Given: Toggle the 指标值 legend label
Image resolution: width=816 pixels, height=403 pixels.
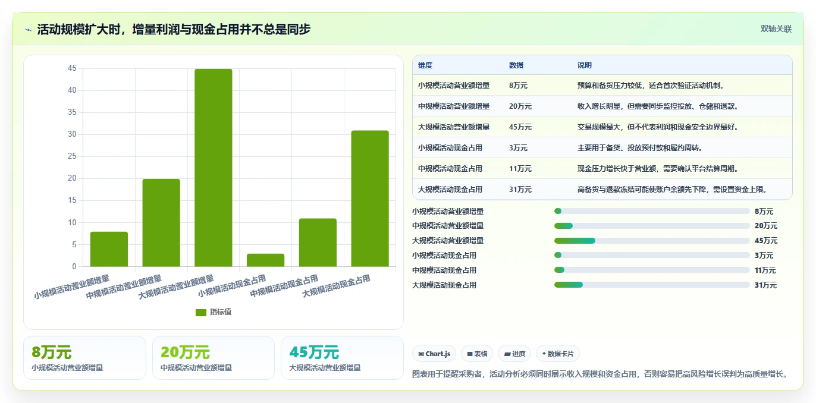Looking at the screenshot, I should tap(220, 312).
